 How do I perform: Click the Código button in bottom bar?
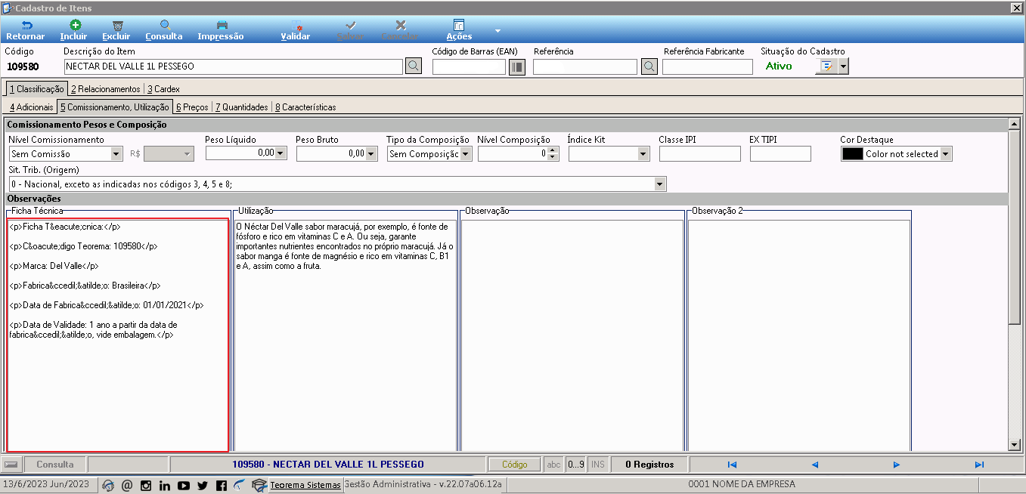point(515,465)
